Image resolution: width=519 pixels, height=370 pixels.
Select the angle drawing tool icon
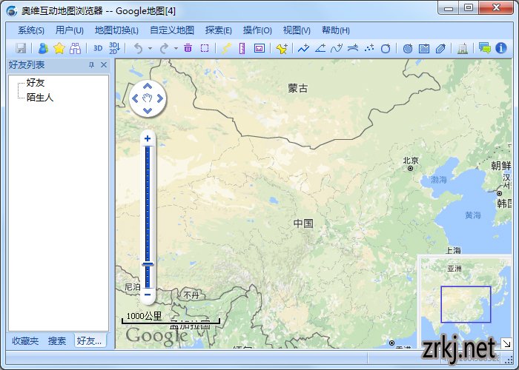[x=320, y=49]
